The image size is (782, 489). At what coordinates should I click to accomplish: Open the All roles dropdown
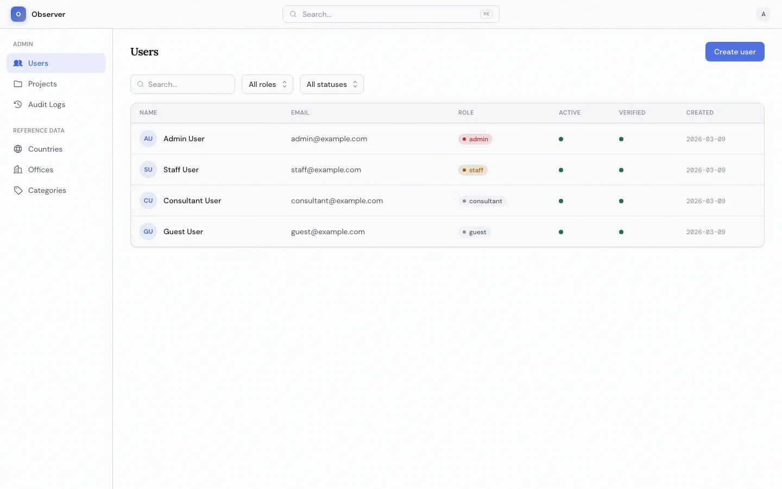pos(267,84)
